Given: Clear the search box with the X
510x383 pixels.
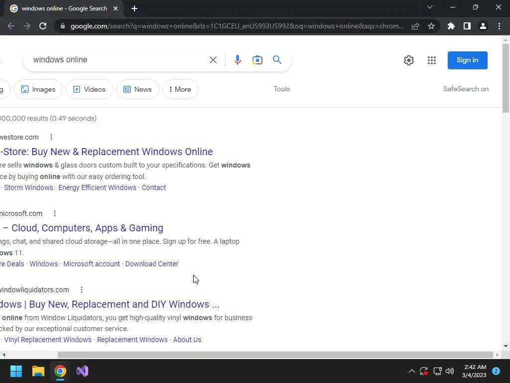Looking at the screenshot, I should tap(213, 60).
